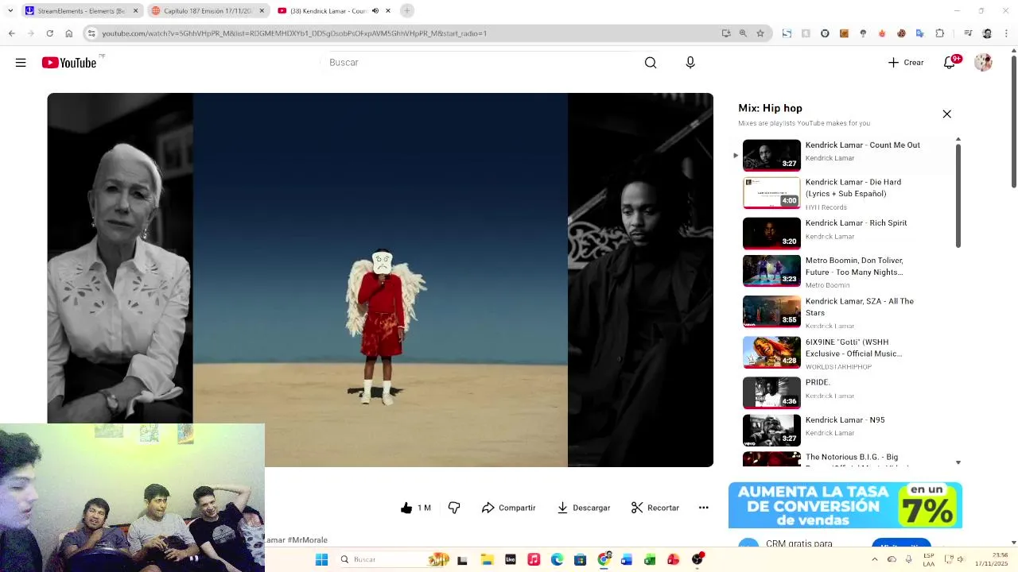
Task: Select Kendrick Lamar, SZA - All The Stars
Action: pos(843,312)
